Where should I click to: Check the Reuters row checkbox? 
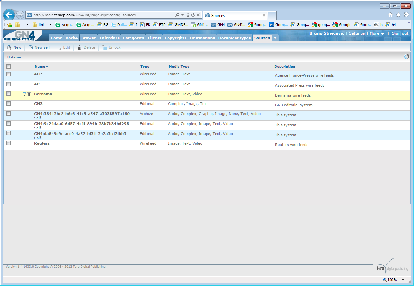click(9, 143)
